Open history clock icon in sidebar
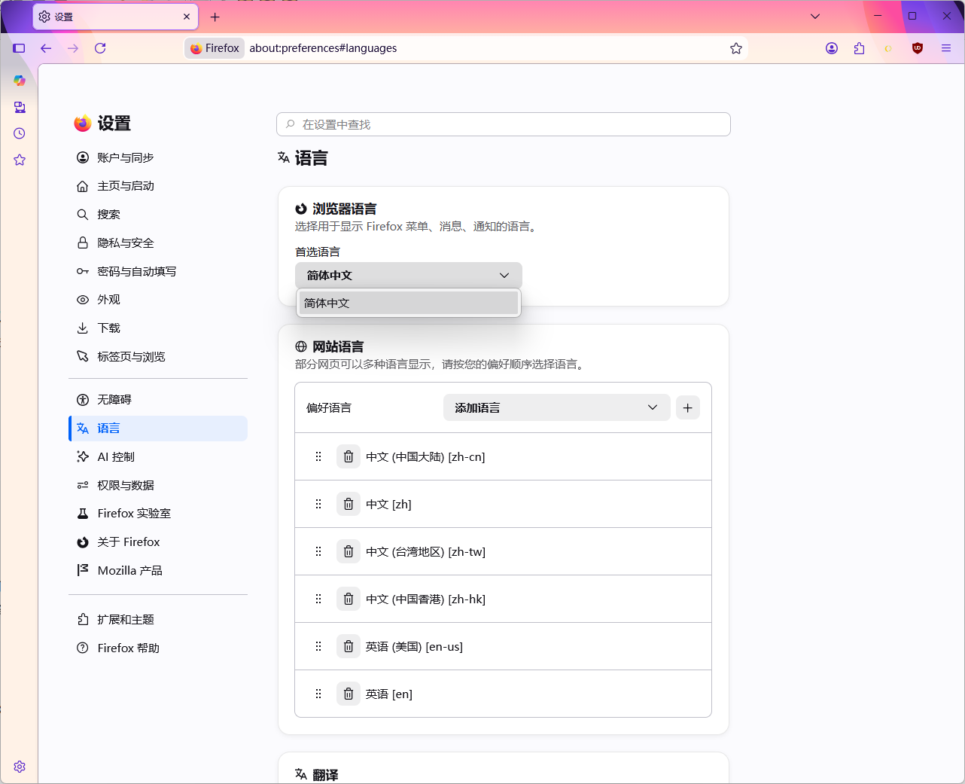 (x=20, y=133)
